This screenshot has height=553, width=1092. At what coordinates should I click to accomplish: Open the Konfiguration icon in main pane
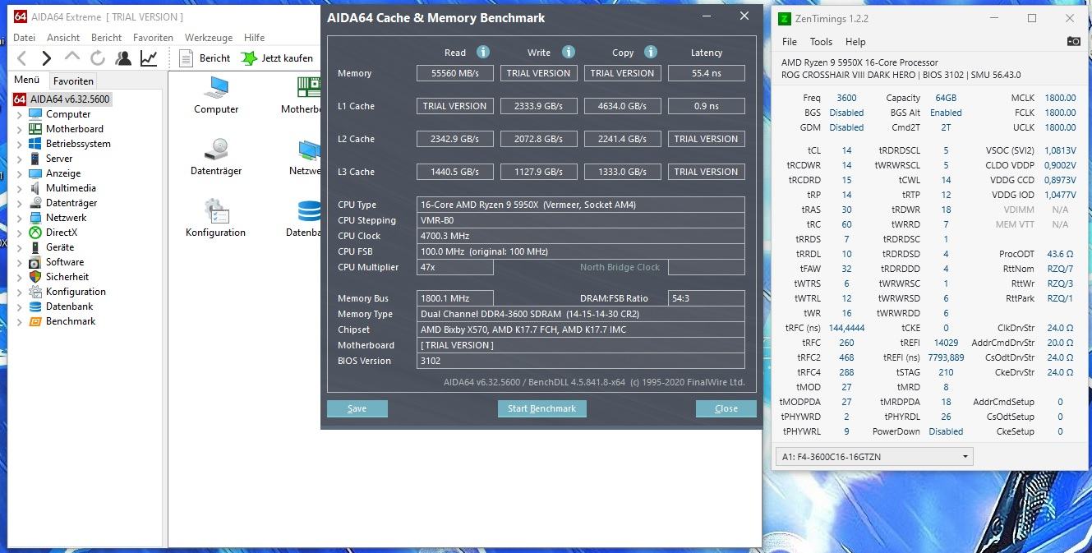pyautogui.click(x=215, y=218)
